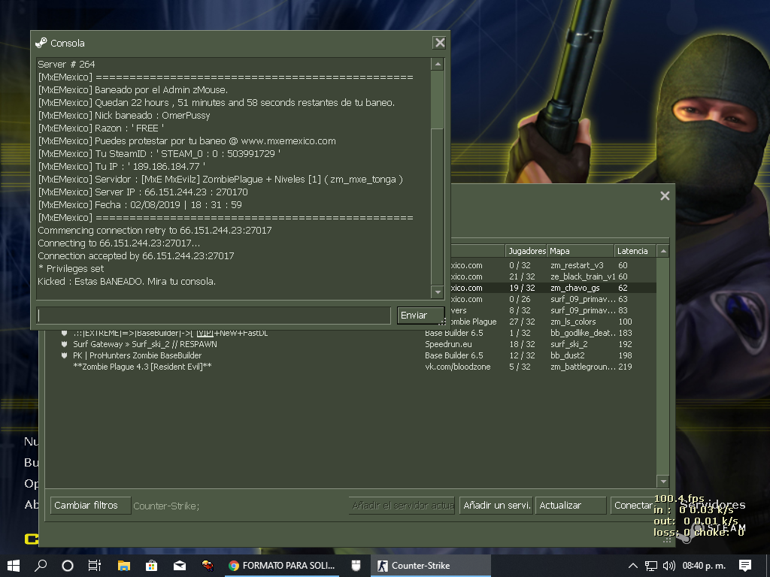Screen dimensions: 770x577
Task: Click shield icon beside EXTREME BaseBuilder server
Action: click(64, 333)
